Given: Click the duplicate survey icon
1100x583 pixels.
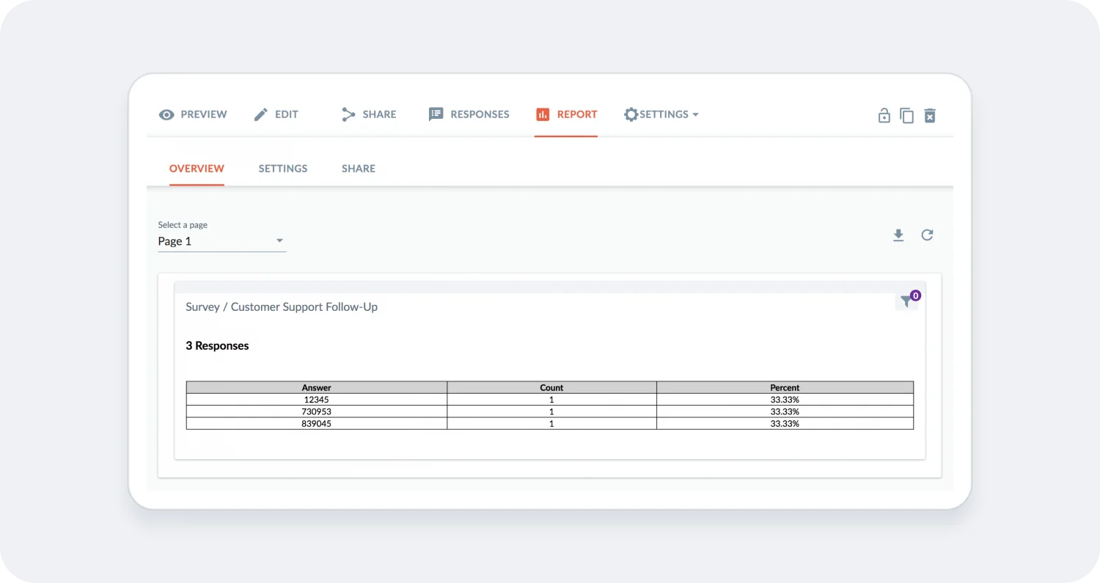Looking at the screenshot, I should (907, 115).
